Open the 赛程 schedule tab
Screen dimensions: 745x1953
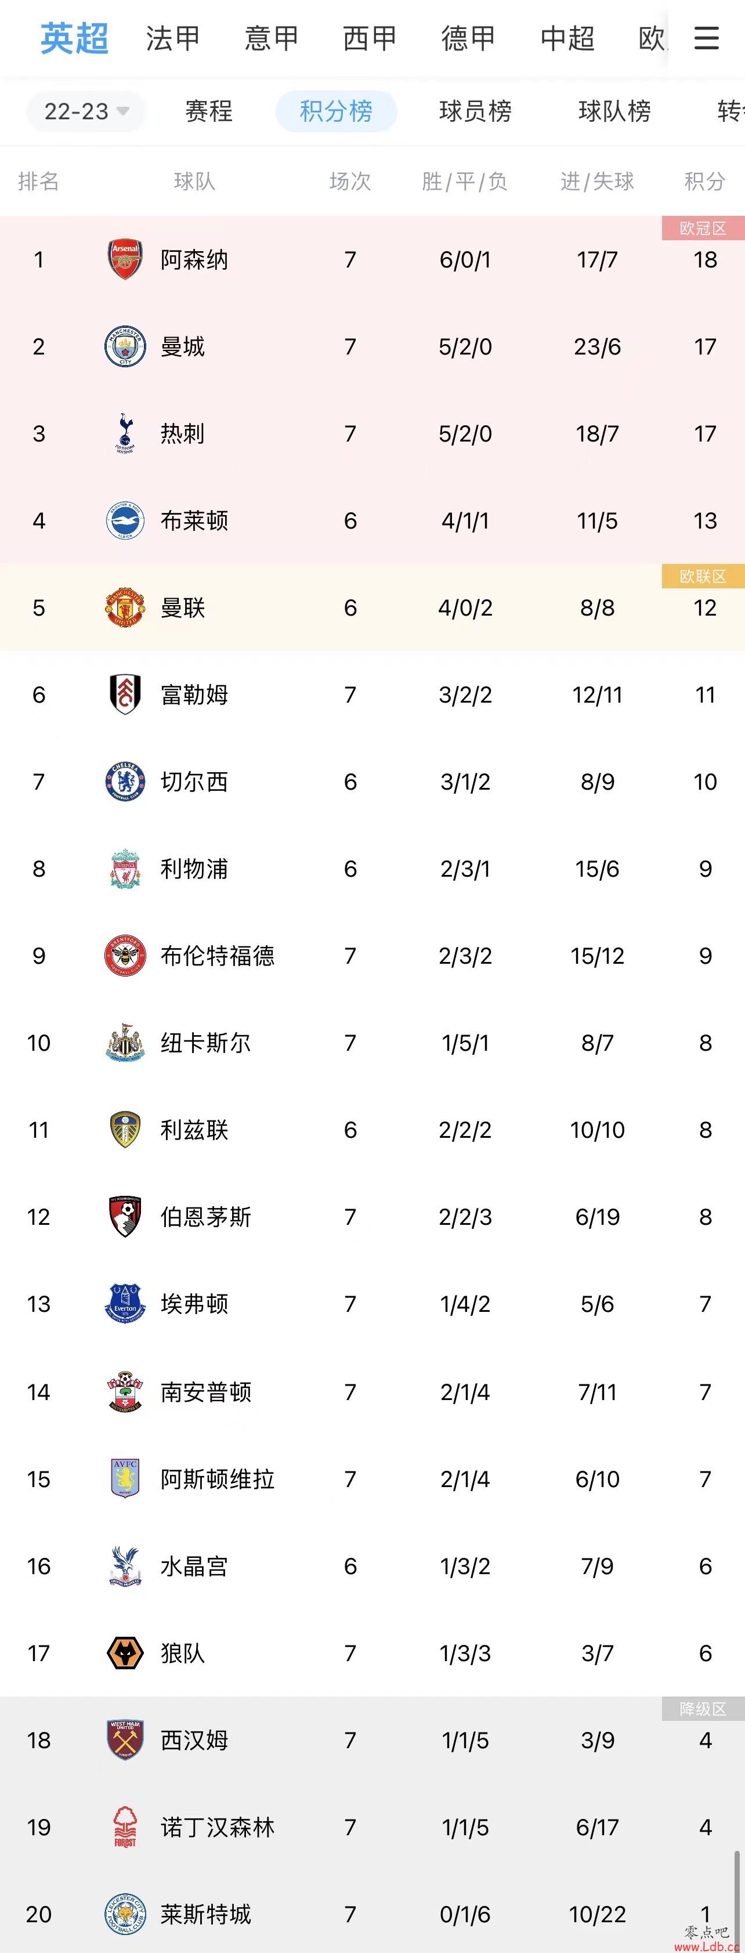click(x=209, y=111)
